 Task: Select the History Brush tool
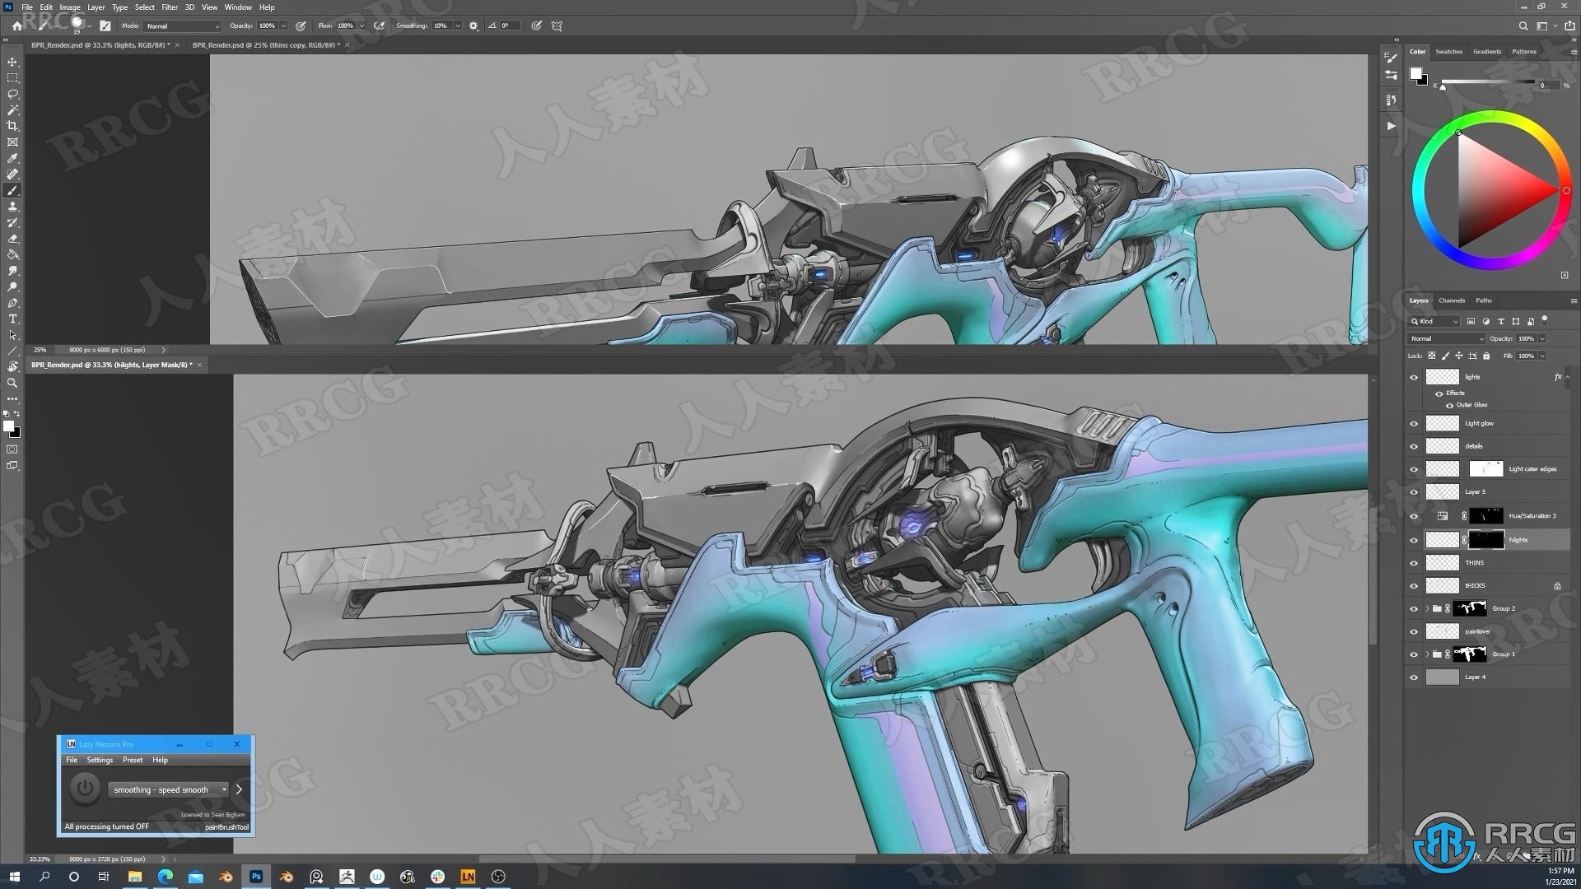pyautogui.click(x=12, y=222)
